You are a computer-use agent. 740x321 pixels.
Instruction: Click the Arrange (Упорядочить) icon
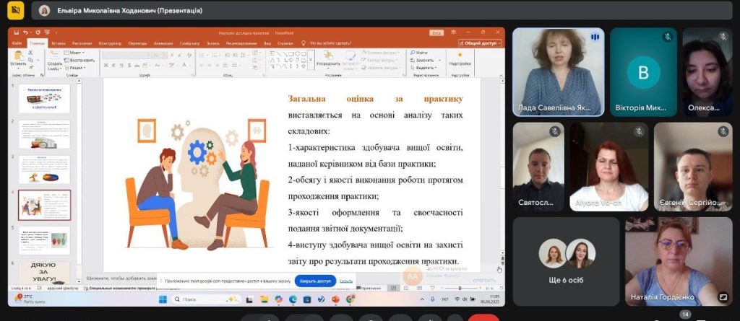tap(328, 56)
